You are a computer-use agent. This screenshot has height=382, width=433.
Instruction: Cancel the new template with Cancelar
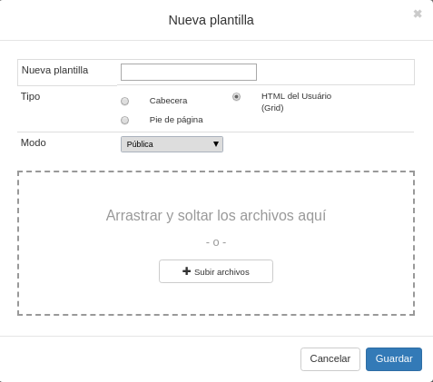pos(330,359)
